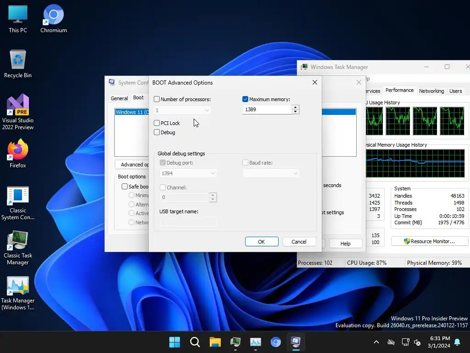
Task: Switch to classic Task Manager taskbar icon
Action: click(x=235, y=342)
